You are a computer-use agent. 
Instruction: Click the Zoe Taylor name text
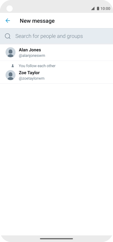coord(29,73)
